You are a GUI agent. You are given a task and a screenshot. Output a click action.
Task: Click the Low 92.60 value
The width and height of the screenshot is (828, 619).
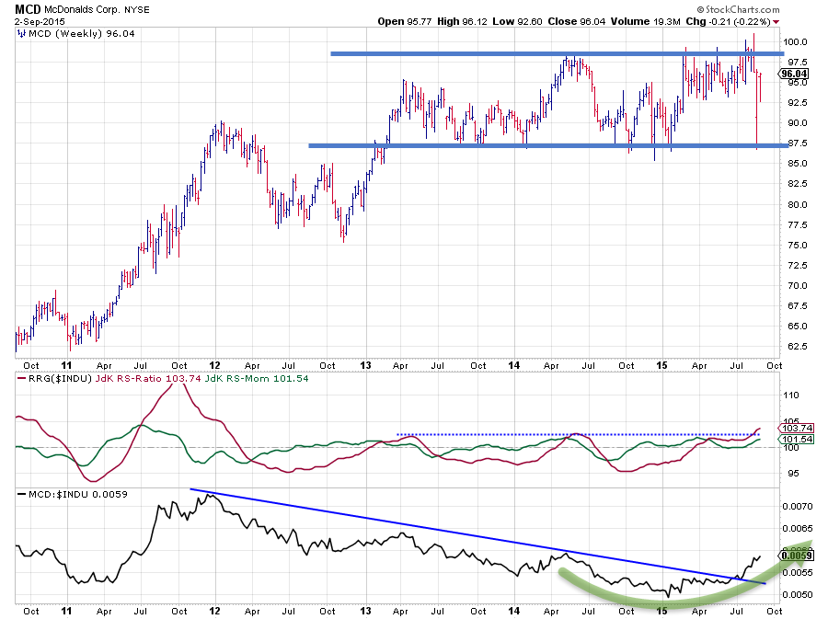(x=517, y=22)
